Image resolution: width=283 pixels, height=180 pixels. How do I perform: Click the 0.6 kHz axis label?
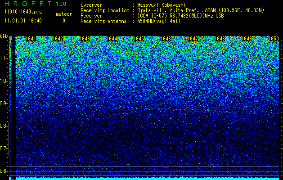click(x=4, y=171)
